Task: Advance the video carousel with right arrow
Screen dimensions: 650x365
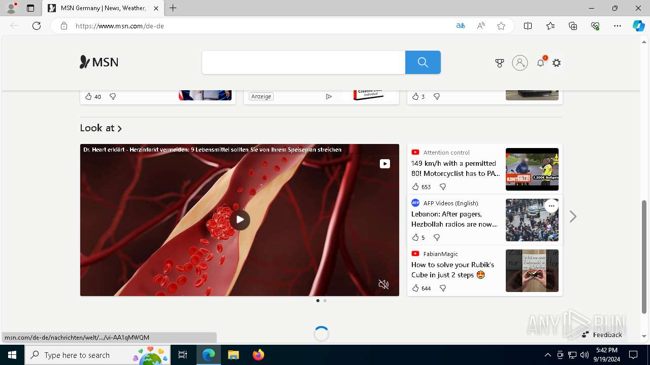Action: click(x=573, y=216)
